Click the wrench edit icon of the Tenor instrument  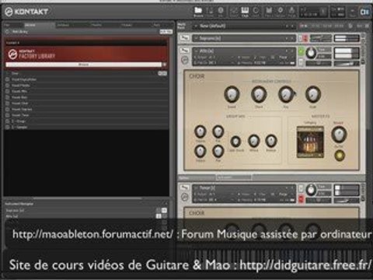pos(184,187)
